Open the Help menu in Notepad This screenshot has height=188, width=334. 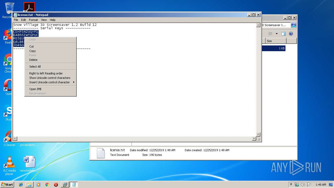point(53,20)
